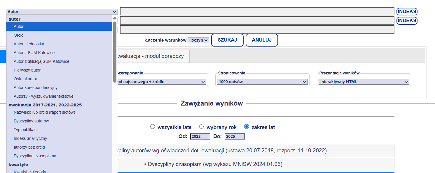Image resolution: width=435 pixels, height=173 pixels.
Task: Select the "wszystkie lata" radio button
Action: click(x=152, y=126)
